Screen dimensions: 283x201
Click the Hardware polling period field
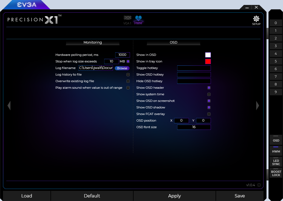coord(122,55)
